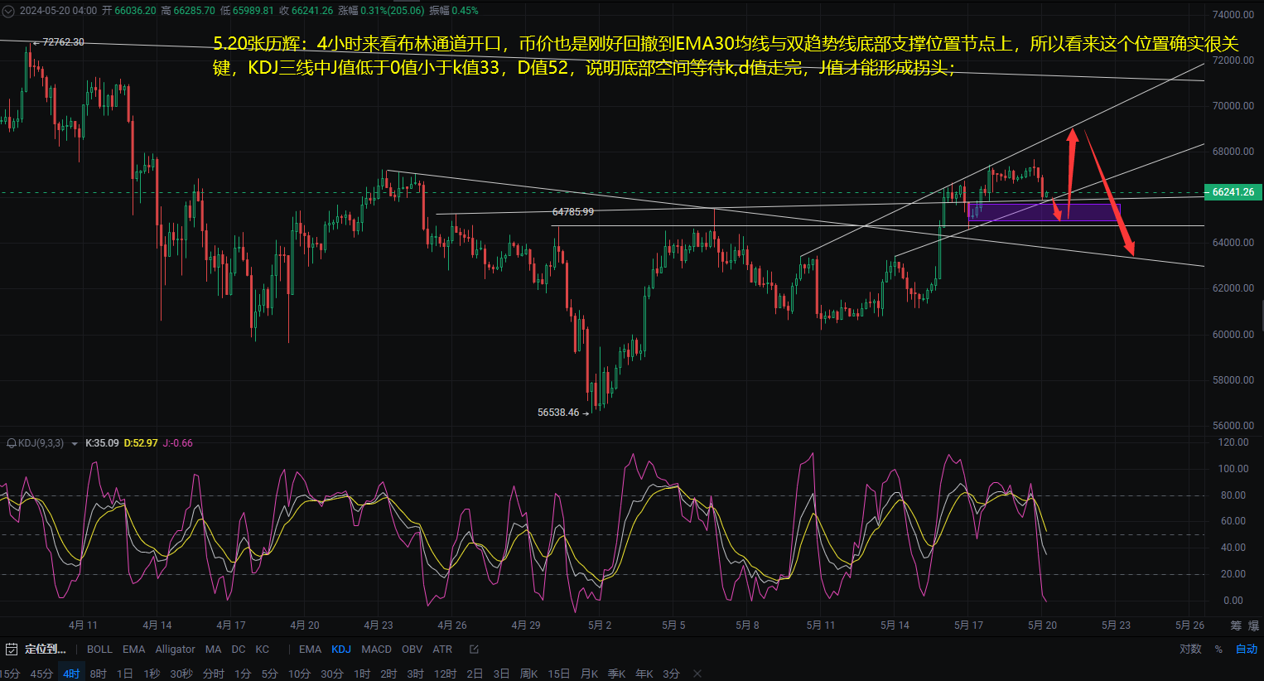Select the 自动 auto scale mode
The height and width of the screenshot is (681, 1264).
pos(1247,650)
